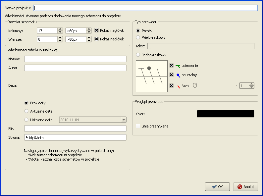263x196 pixels.
Task: Select the Jednokreskowy wire type
Action: tap(138, 55)
